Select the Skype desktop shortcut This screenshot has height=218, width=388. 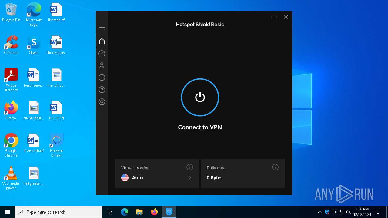pos(34,45)
